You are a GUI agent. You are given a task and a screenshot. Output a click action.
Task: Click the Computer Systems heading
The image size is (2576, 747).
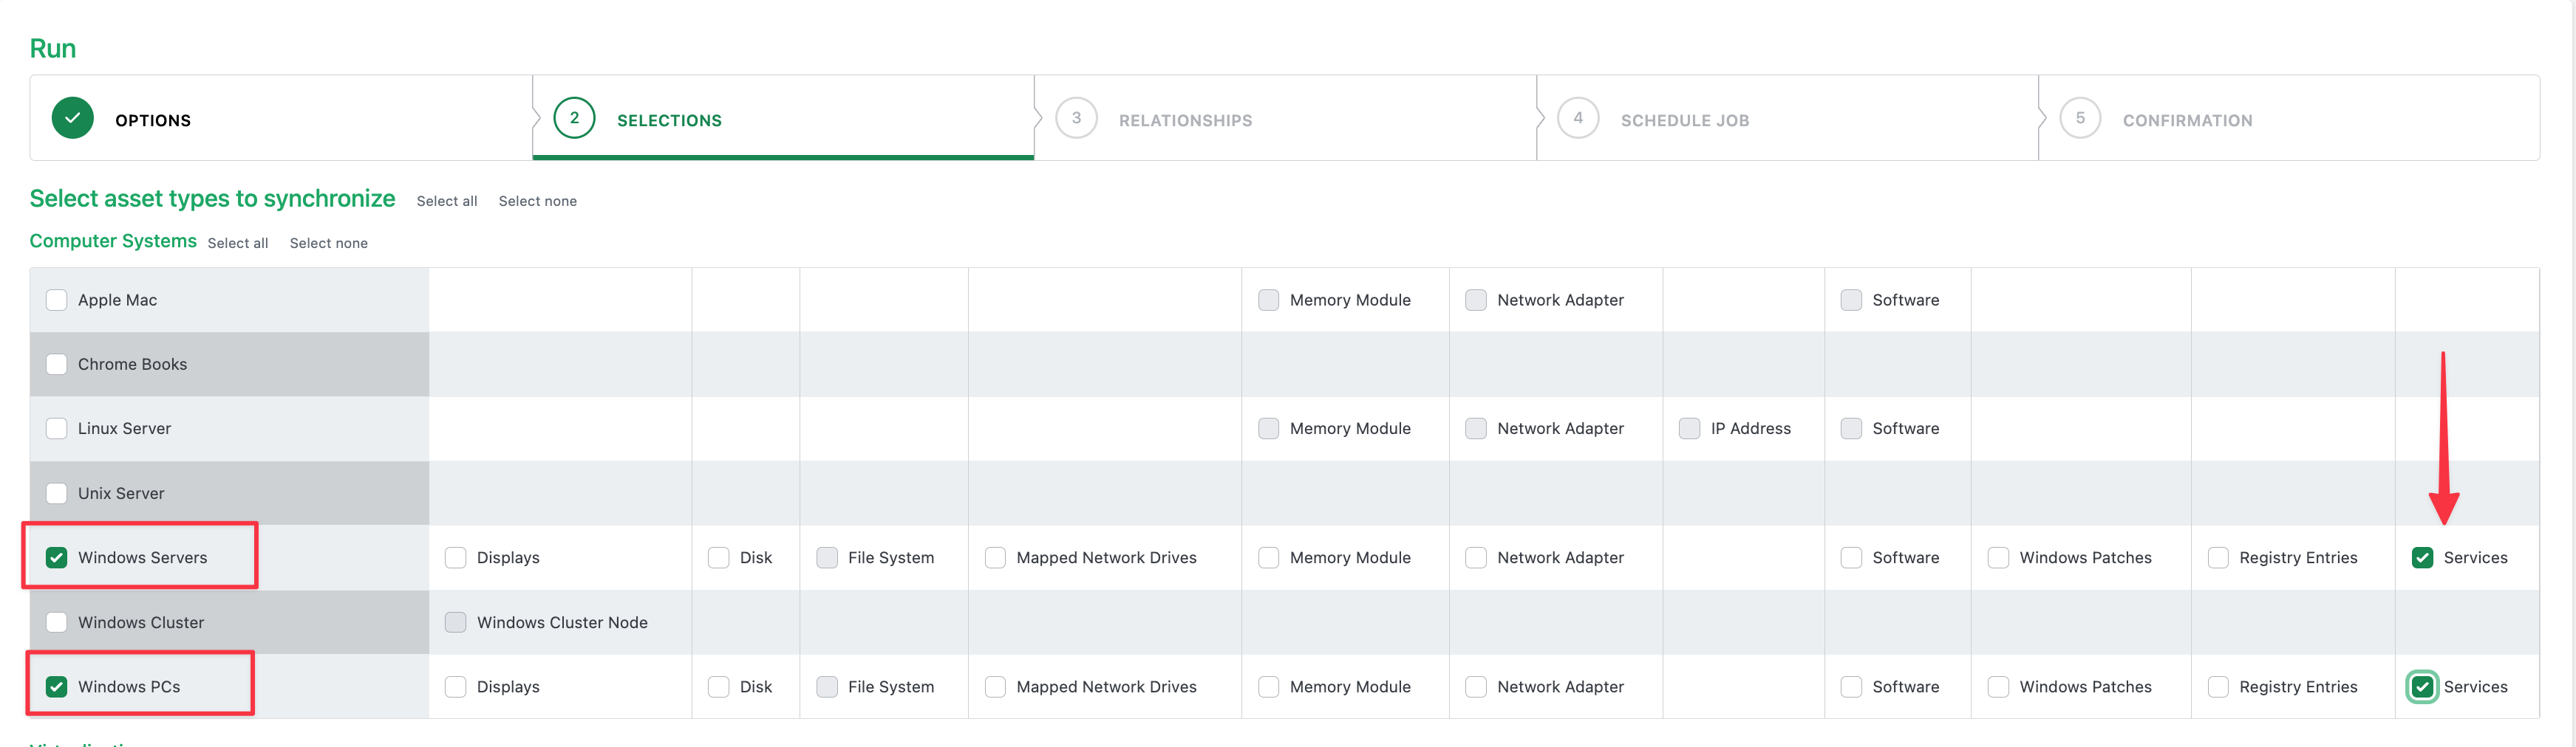pos(113,241)
